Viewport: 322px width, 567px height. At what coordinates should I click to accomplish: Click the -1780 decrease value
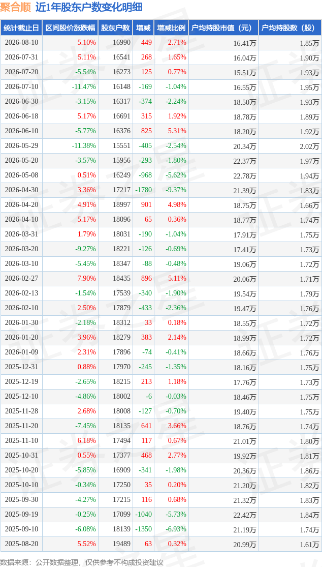click(143, 190)
